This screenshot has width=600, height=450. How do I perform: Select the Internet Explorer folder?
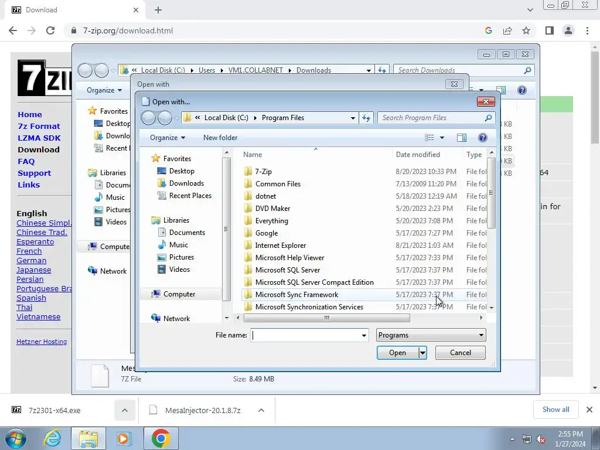point(281,246)
